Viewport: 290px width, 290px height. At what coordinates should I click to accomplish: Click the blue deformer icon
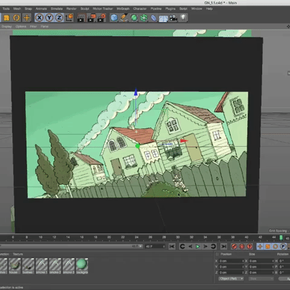tap(153, 18)
